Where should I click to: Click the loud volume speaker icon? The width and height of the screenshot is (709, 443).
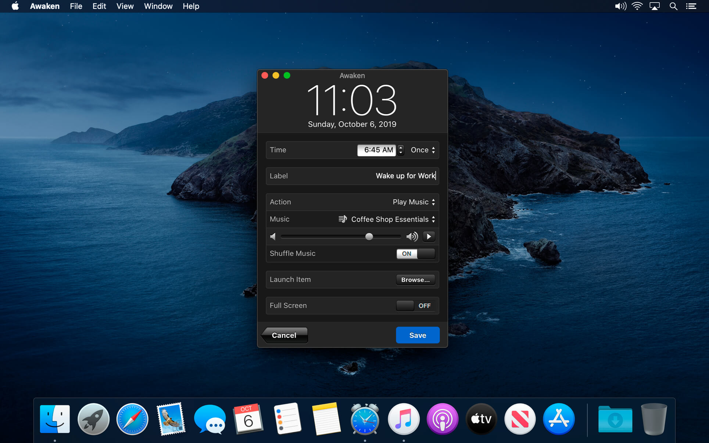(x=412, y=237)
